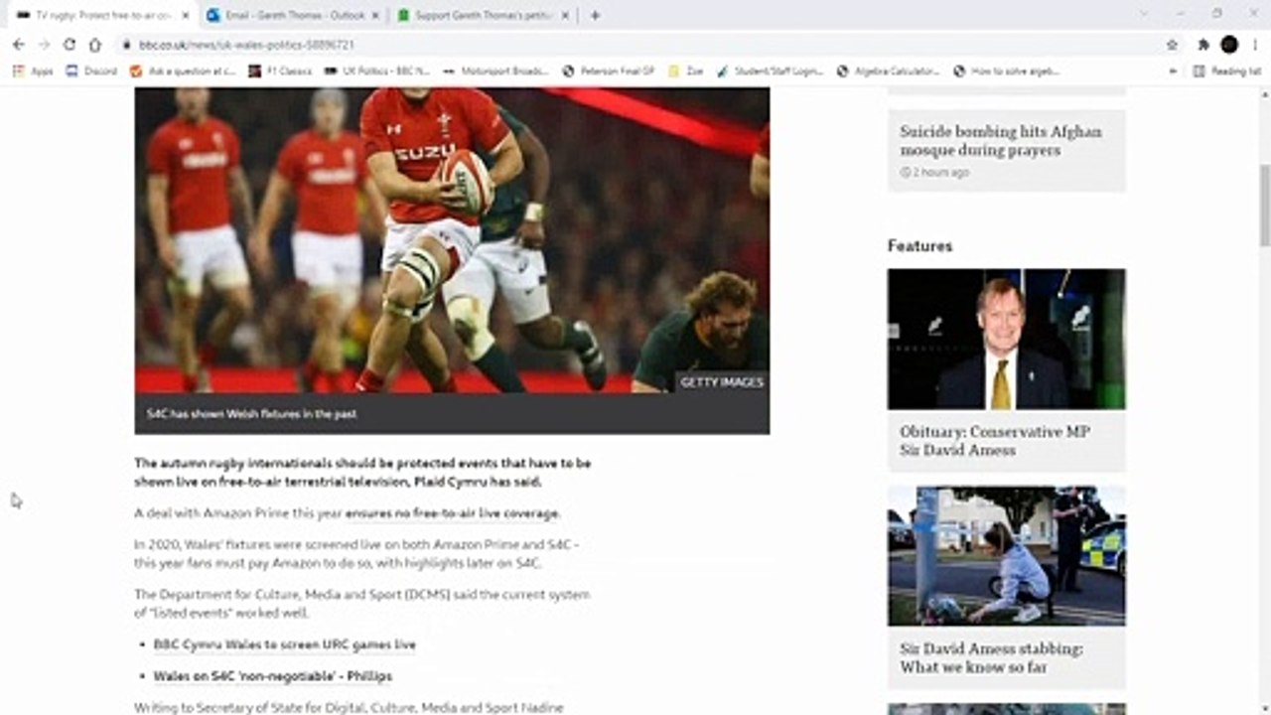
Task: Bookmark this page with the star icon
Action: pyautogui.click(x=1172, y=45)
